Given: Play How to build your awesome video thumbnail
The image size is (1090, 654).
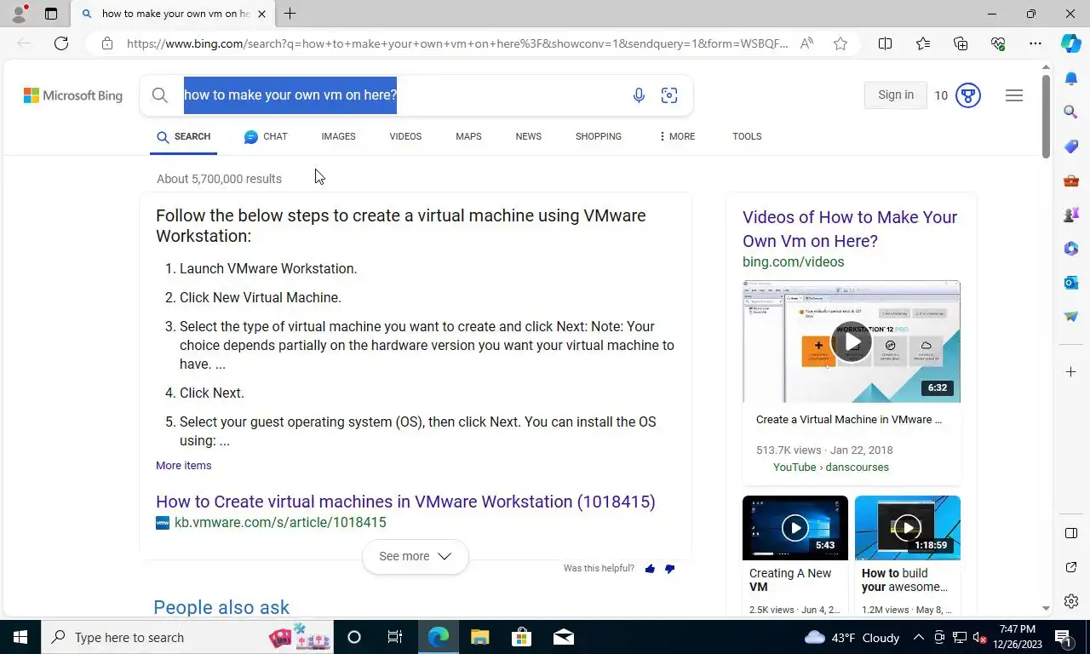Looking at the screenshot, I should pos(908,528).
